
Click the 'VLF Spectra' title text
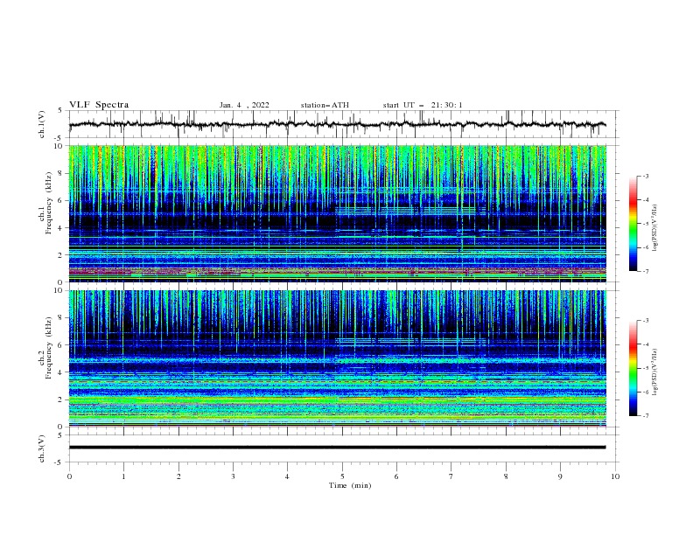(x=99, y=105)
